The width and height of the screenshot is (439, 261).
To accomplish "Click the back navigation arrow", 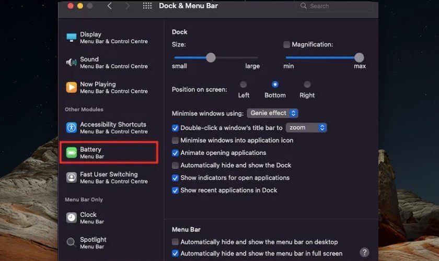I will pyautogui.click(x=110, y=6).
